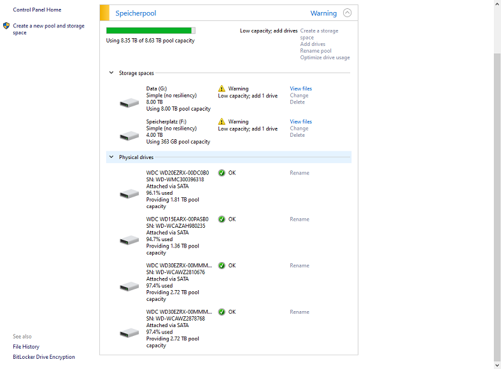Click Rename pool link
The height and width of the screenshot is (369, 501).
tap(316, 51)
